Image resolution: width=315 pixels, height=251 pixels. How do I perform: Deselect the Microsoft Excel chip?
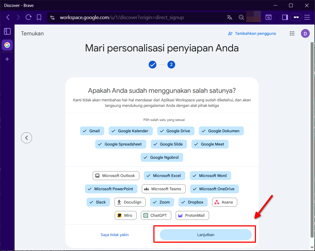pyautogui.click(x=164, y=176)
